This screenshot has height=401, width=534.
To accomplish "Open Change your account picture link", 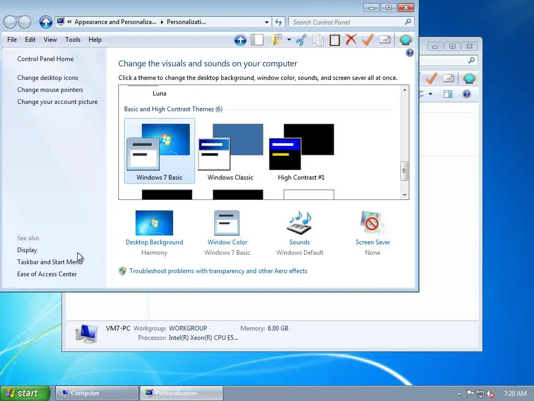I will point(57,102).
